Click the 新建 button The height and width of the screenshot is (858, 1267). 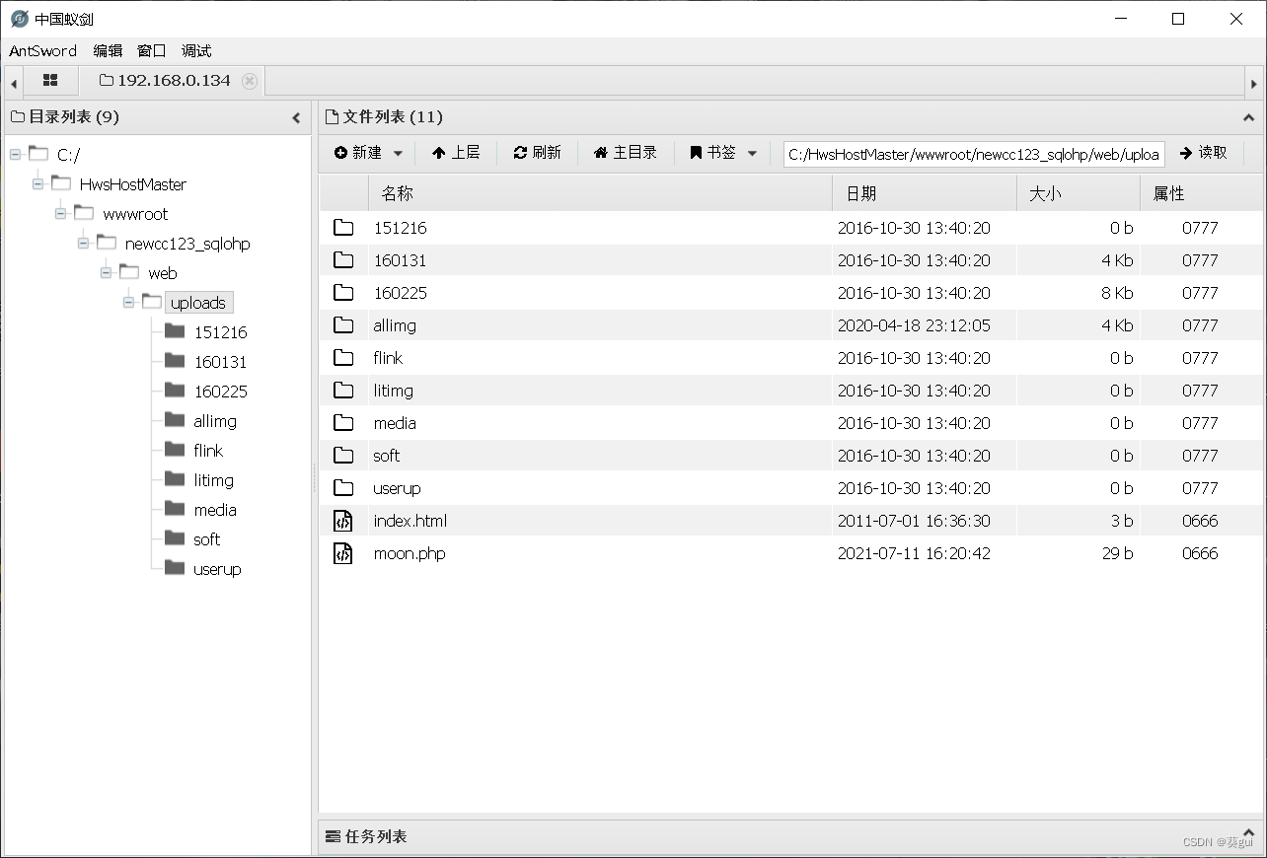pos(358,153)
